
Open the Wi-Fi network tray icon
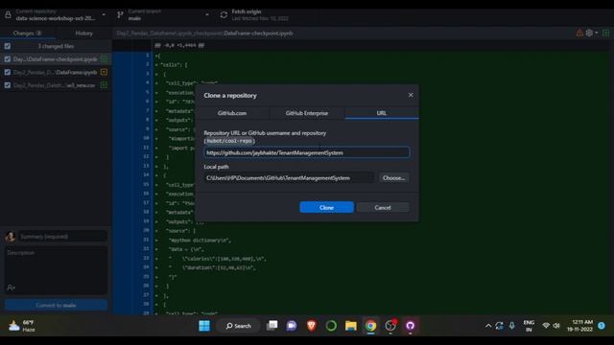(546, 326)
